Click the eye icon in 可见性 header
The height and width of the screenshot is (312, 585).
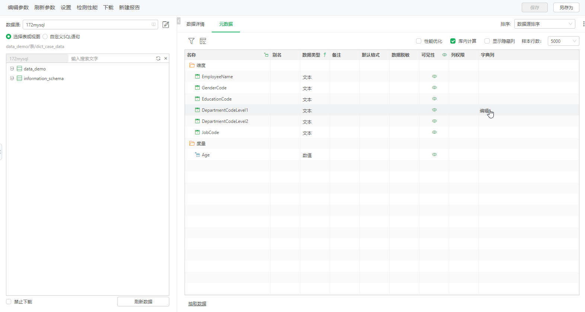coord(444,55)
